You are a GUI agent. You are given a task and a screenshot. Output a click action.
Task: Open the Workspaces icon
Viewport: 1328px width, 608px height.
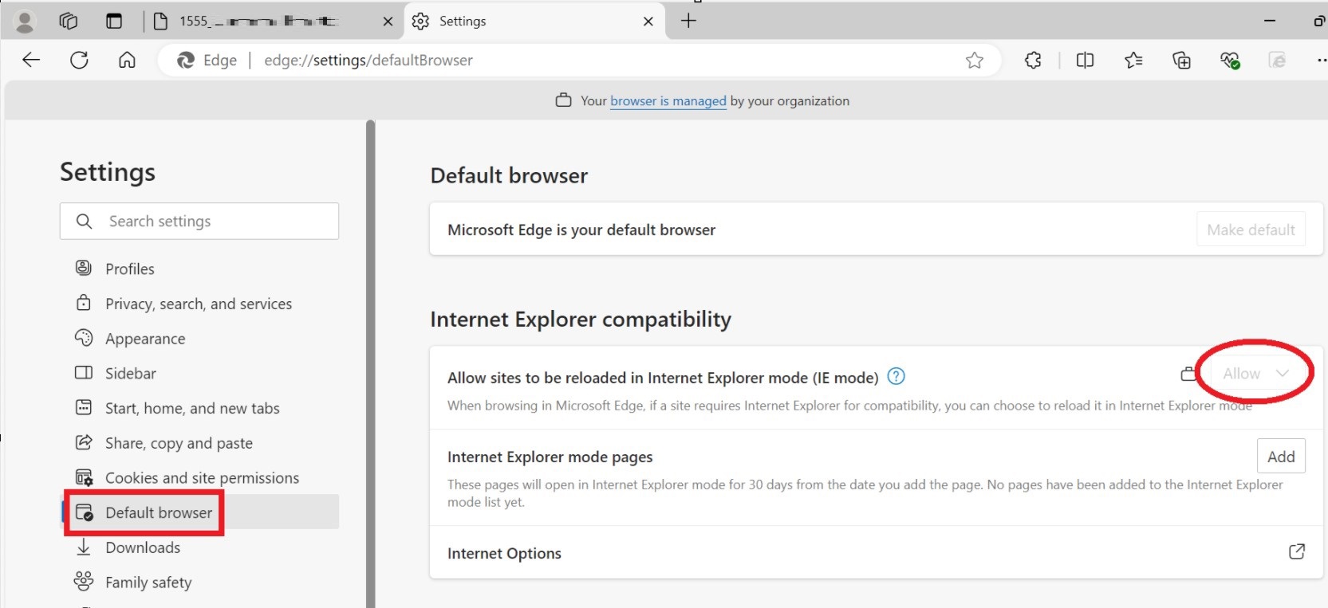point(69,22)
